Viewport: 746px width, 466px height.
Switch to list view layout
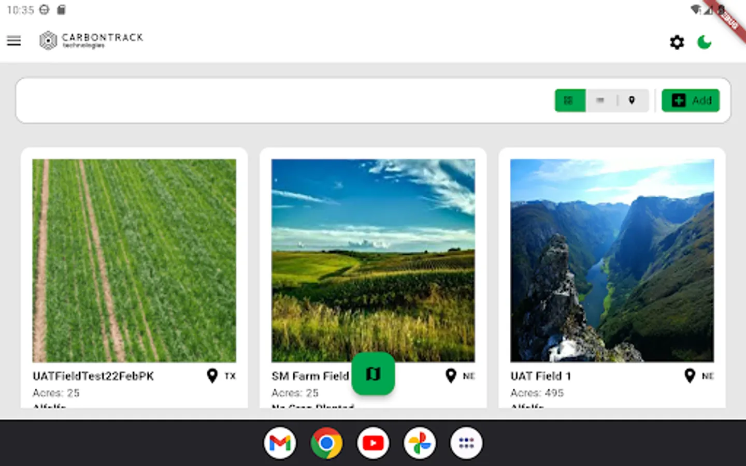tap(600, 100)
